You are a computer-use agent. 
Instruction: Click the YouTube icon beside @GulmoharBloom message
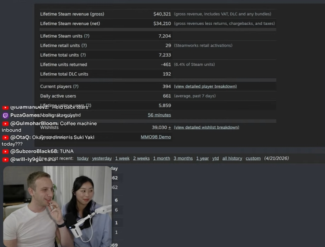coord(5,123)
